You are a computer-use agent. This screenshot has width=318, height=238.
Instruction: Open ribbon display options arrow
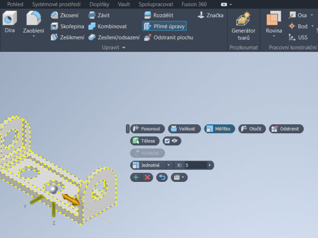click(231, 4)
